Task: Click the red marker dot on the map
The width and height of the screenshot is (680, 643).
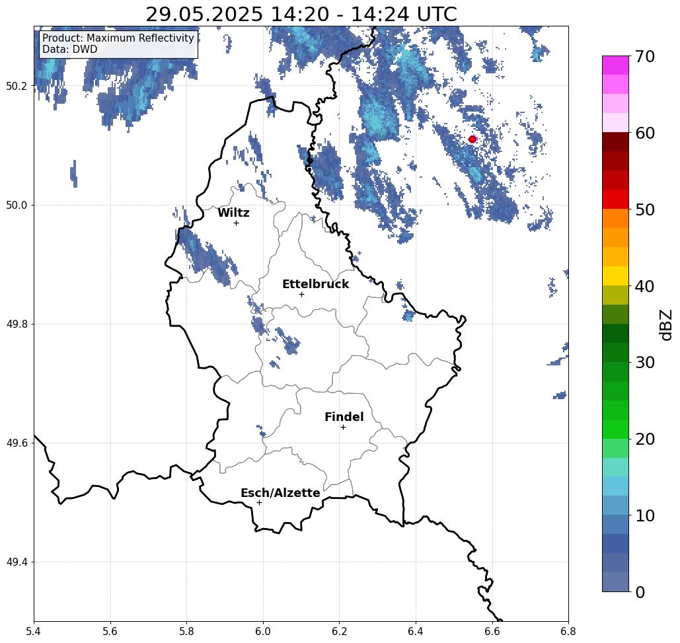Action: pyautogui.click(x=472, y=139)
